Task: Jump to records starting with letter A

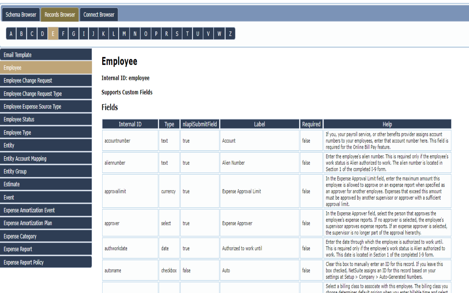Action: [11, 33]
